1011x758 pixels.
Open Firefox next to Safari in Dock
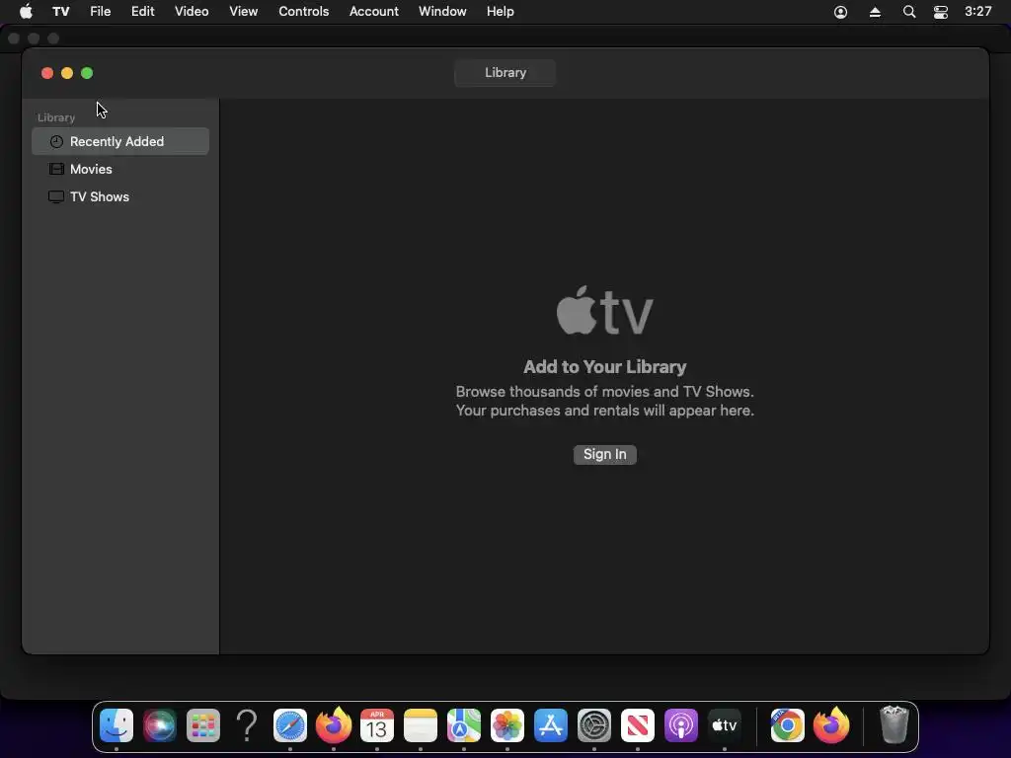tap(334, 725)
